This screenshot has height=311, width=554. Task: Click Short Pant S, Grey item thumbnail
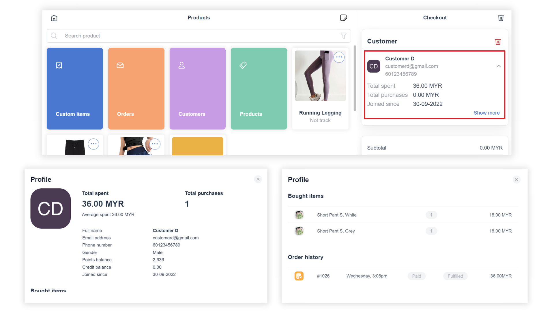(299, 231)
